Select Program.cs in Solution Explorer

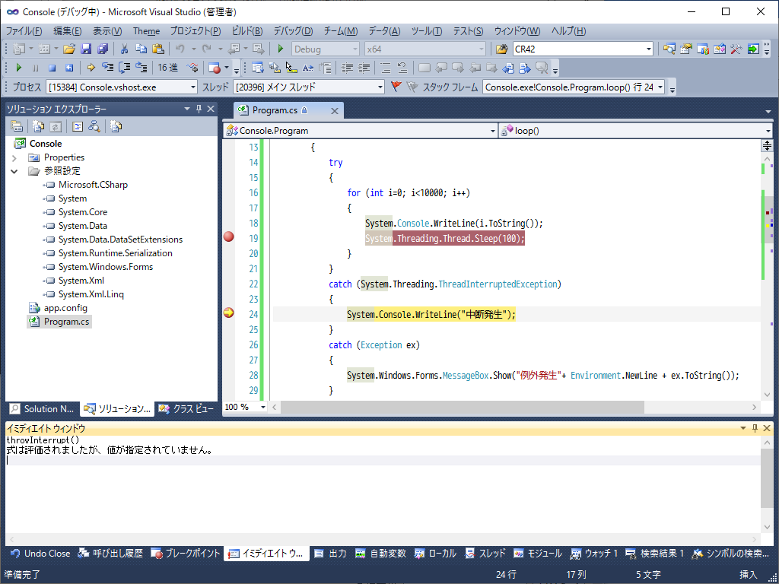[x=68, y=321]
